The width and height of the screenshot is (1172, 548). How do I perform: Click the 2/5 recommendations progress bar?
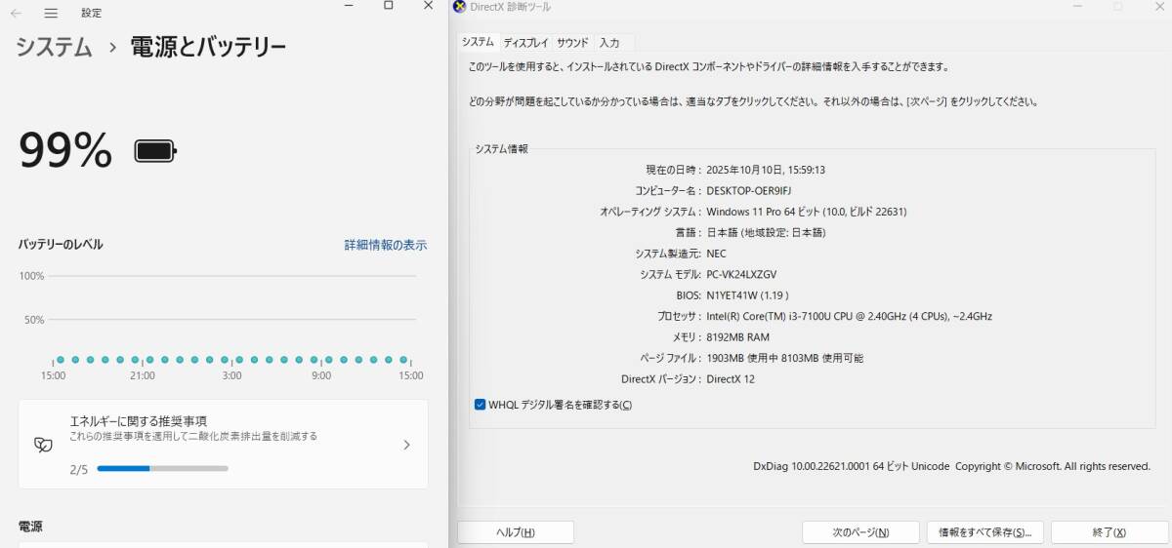tap(163, 469)
